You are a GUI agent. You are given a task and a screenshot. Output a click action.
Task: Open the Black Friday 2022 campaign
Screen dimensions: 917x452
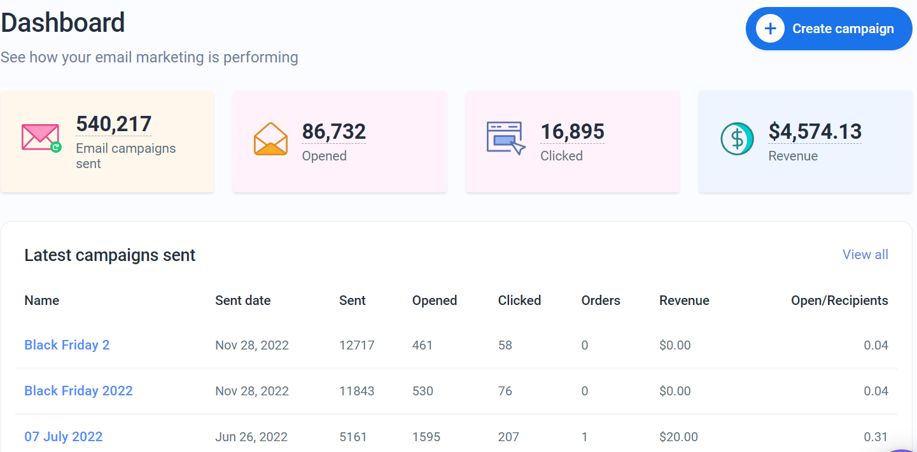click(x=78, y=391)
